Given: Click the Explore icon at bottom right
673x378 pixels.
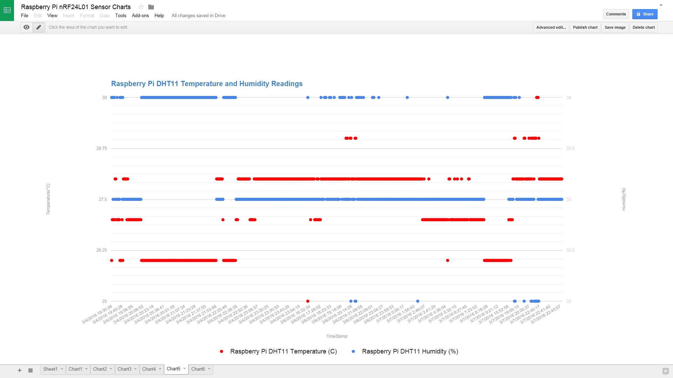Looking at the screenshot, I should [x=665, y=371].
